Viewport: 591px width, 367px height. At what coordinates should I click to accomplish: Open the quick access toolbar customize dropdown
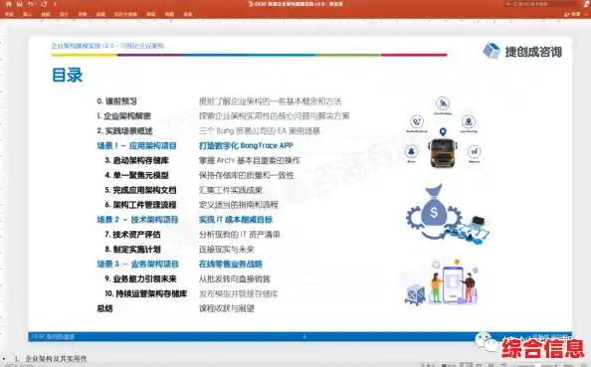tap(55, 4)
